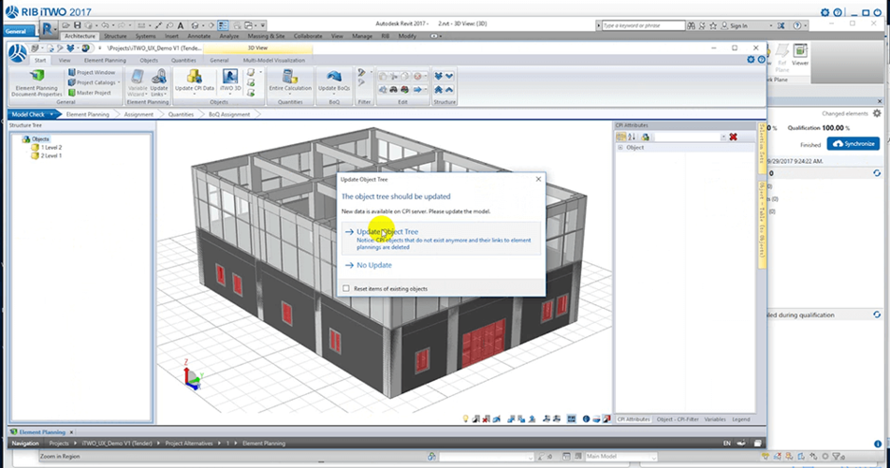Image resolution: width=890 pixels, height=468 pixels.
Task: Open the Model Check step dropdown
Action: click(x=52, y=114)
